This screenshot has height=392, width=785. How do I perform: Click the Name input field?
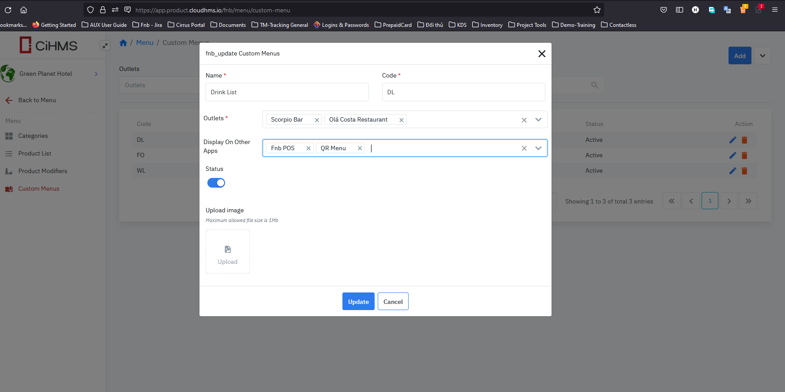click(287, 92)
